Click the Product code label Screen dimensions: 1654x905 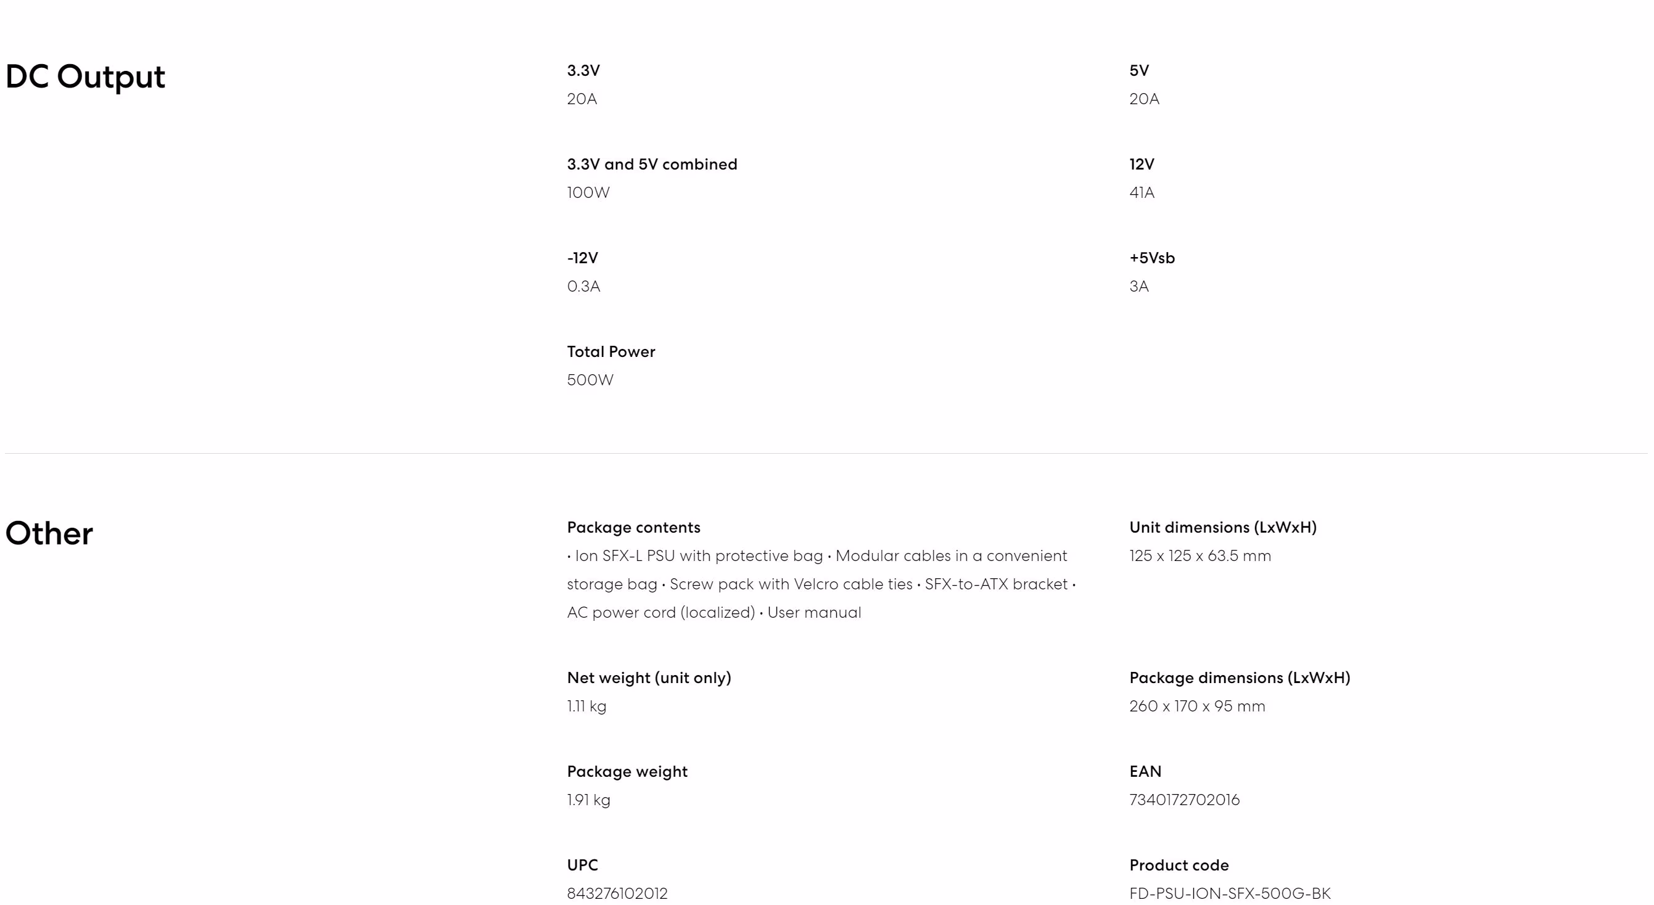pyautogui.click(x=1179, y=865)
